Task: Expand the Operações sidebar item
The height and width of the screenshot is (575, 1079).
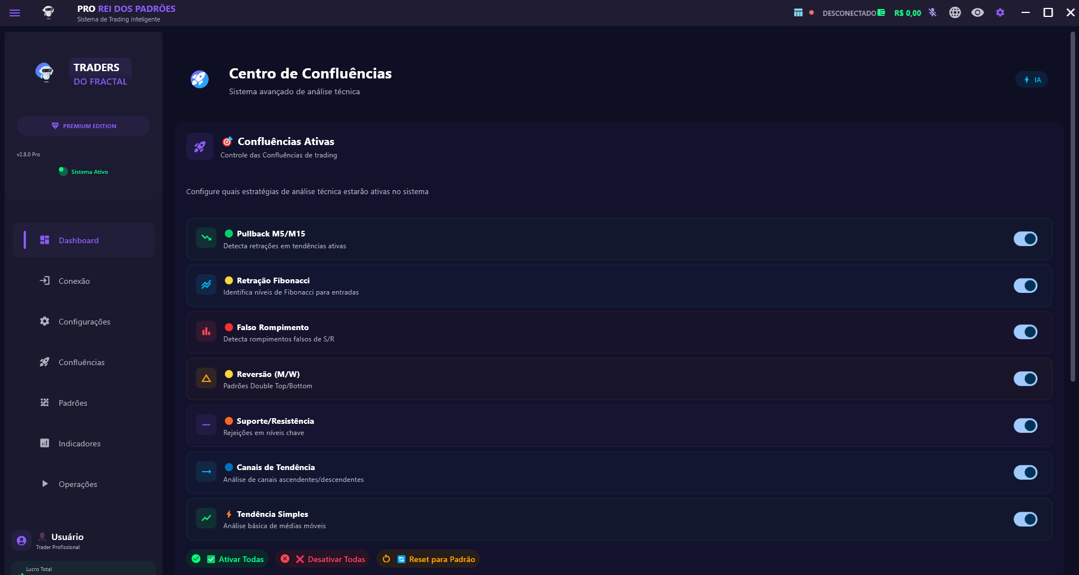Action: tap(78, 484)
